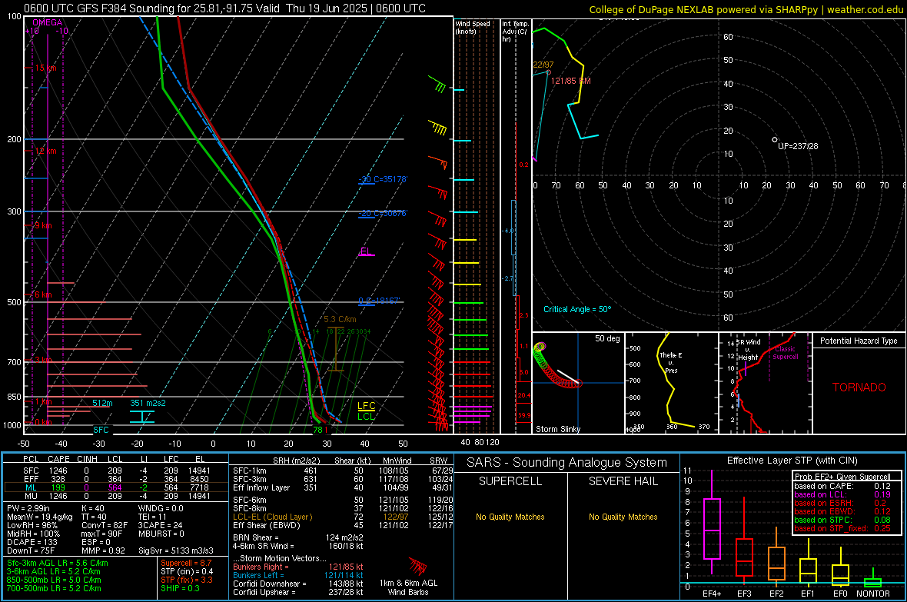Click the SHIP = 0.3 value
Image resolution: width=907 pixels, height=602 pixels.
tap(180, 588)
